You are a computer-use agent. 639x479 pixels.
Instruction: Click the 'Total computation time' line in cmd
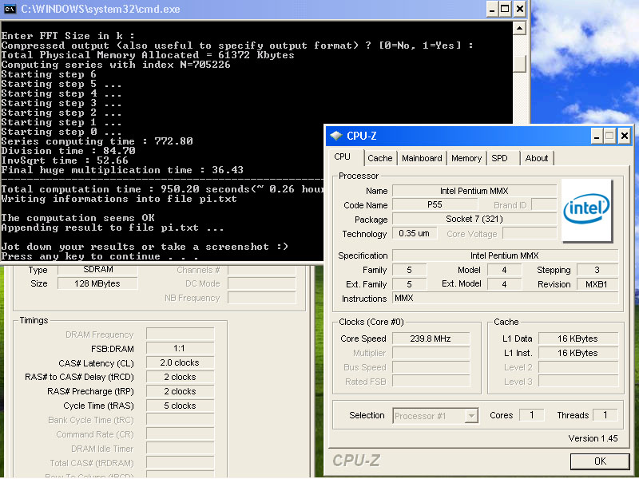(x=163, y=189)
